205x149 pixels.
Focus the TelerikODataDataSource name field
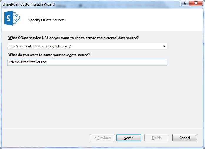(87, 62)
